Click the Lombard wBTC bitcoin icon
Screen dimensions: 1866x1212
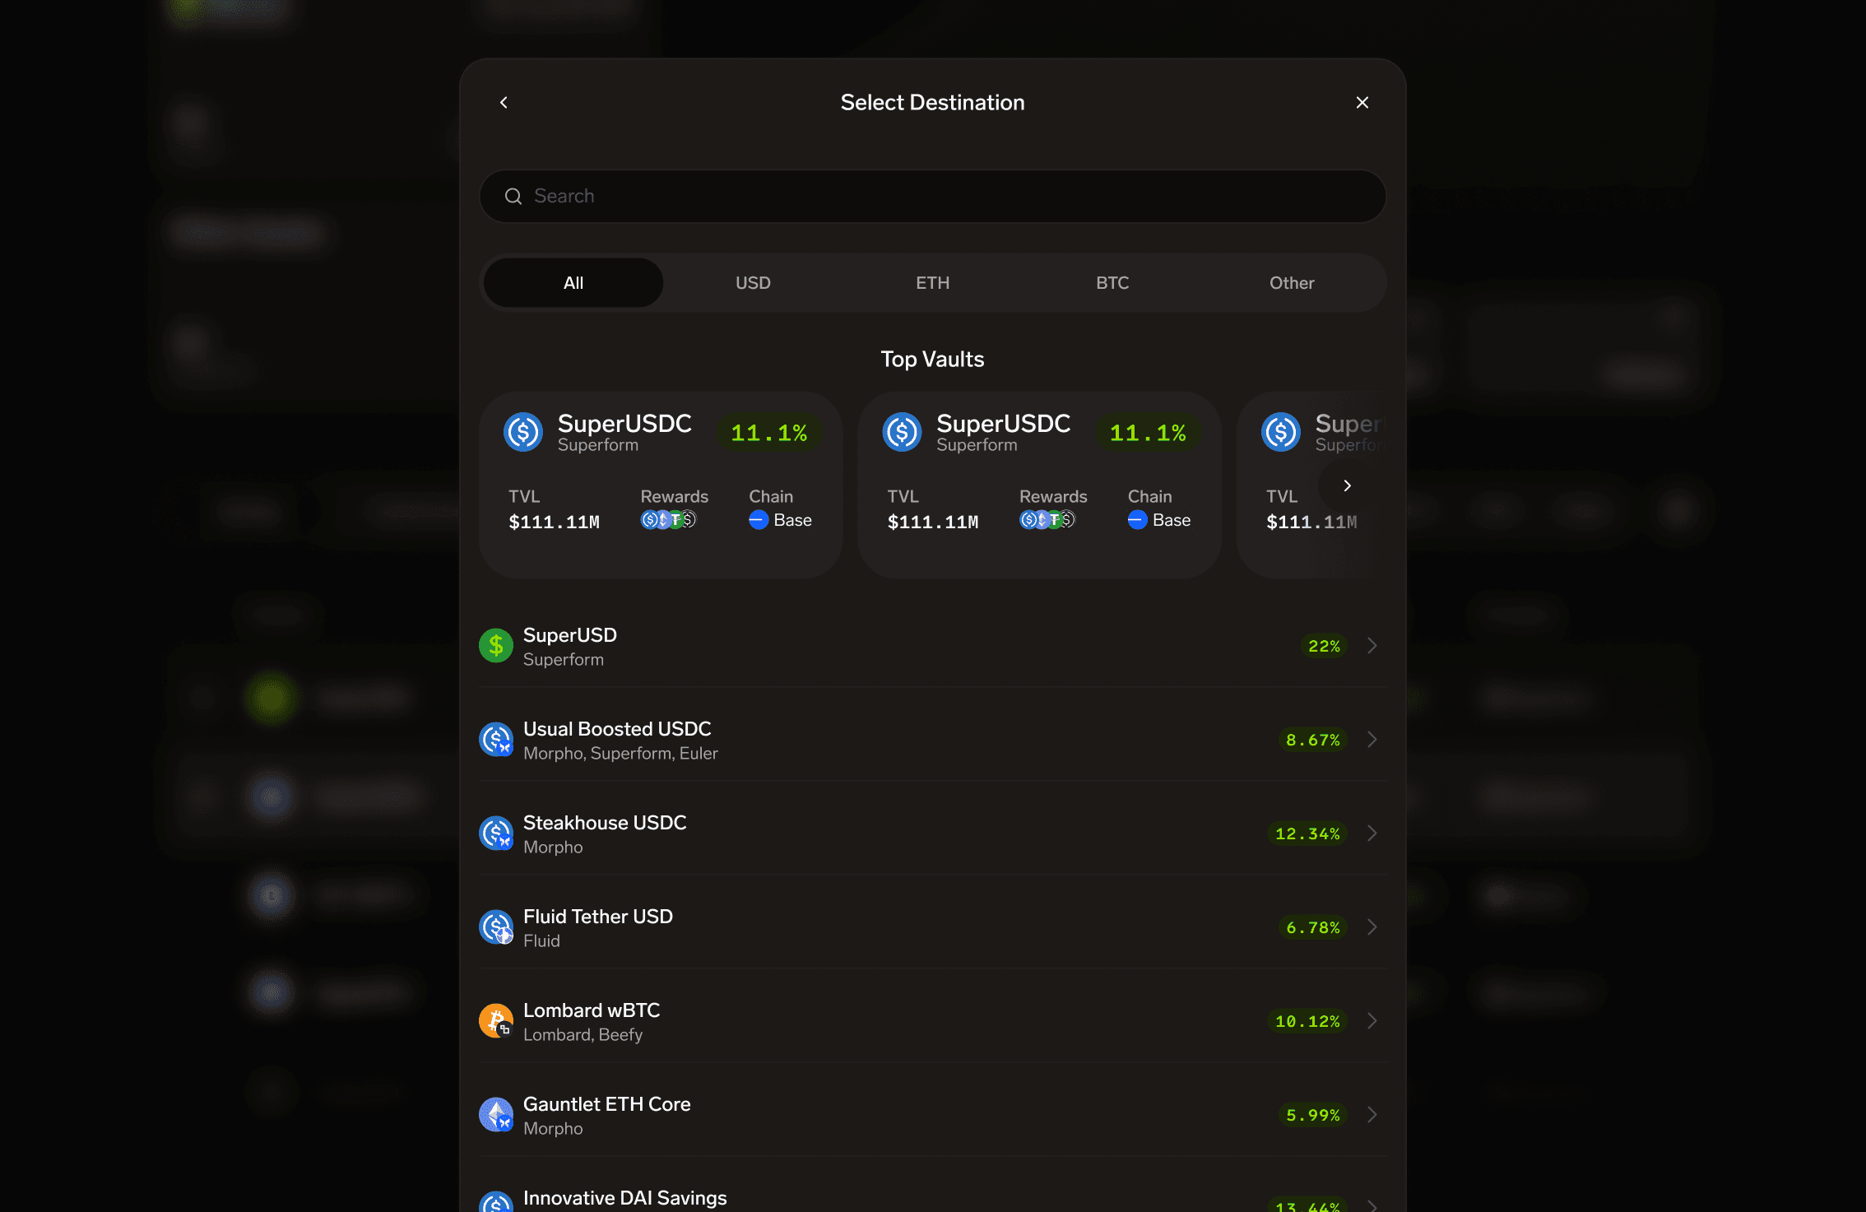496,1021
